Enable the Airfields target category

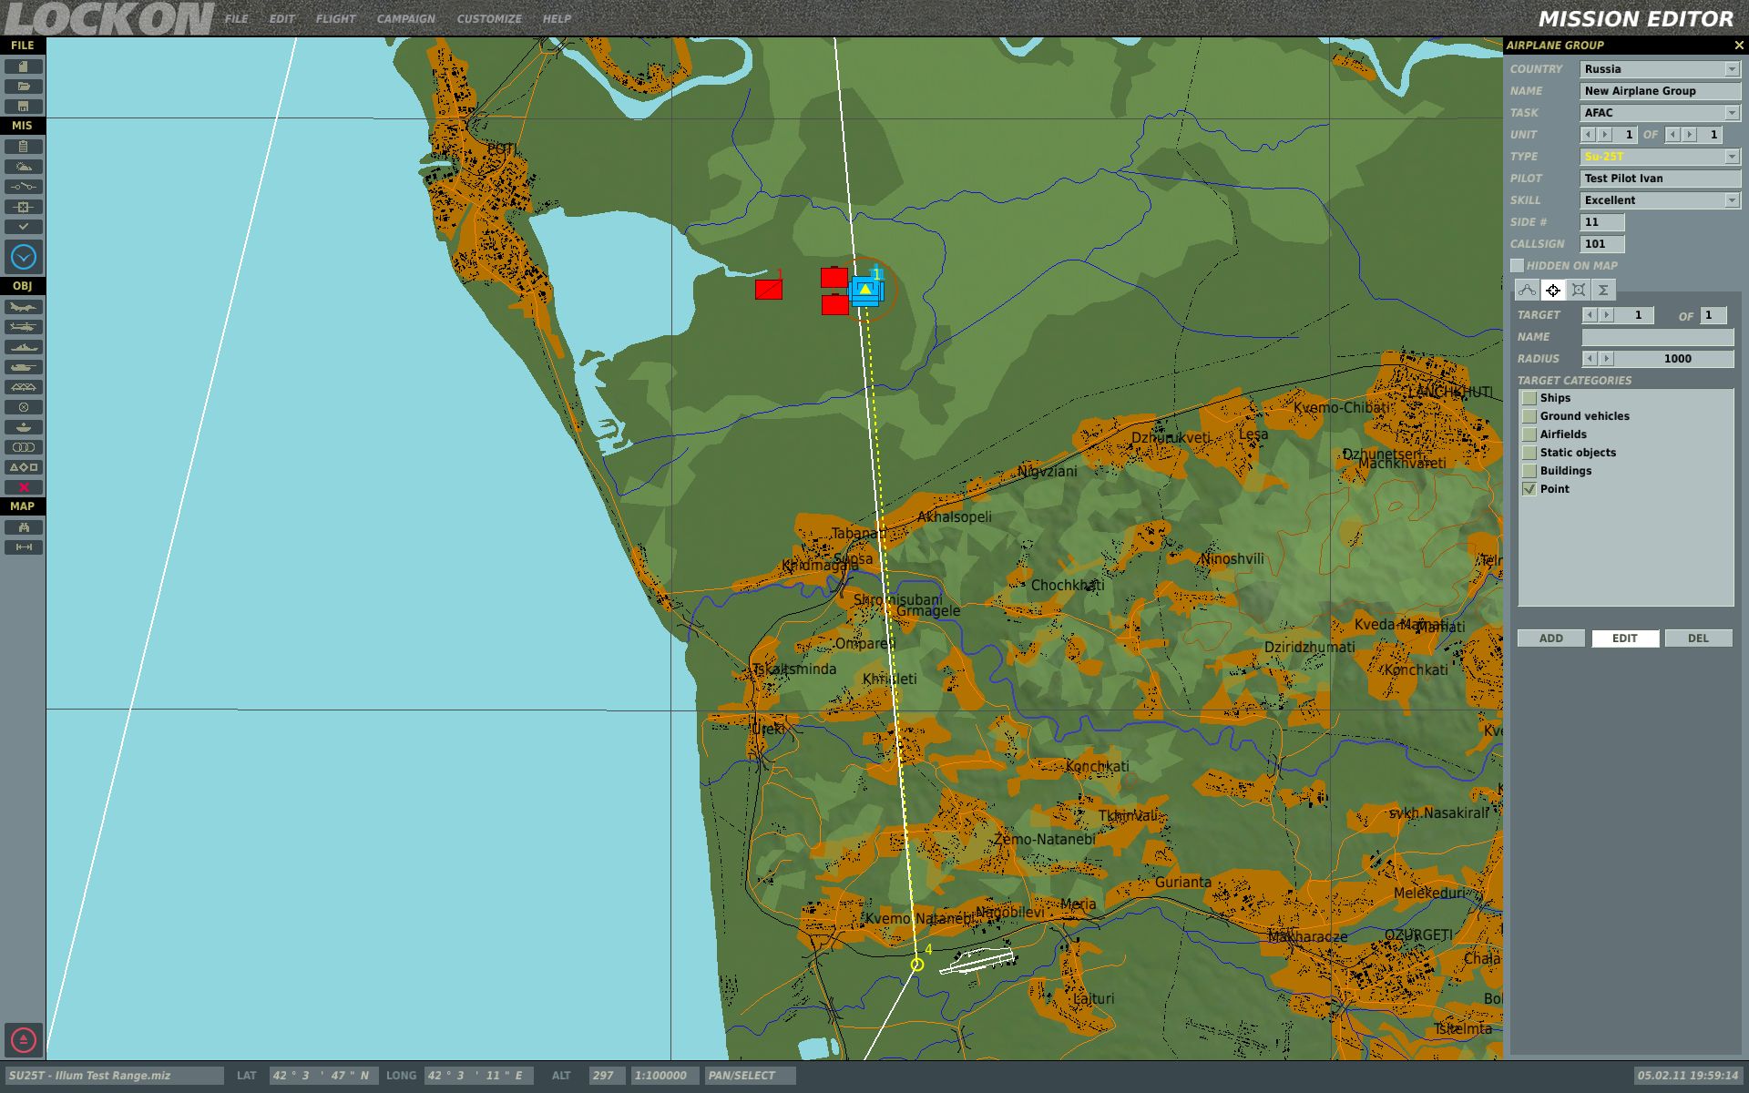coord(1529,434)
